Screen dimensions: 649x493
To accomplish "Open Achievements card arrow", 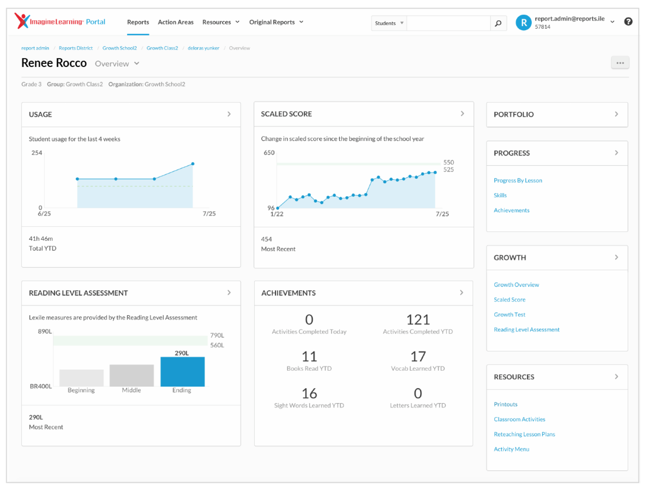I will click(461, 293).
